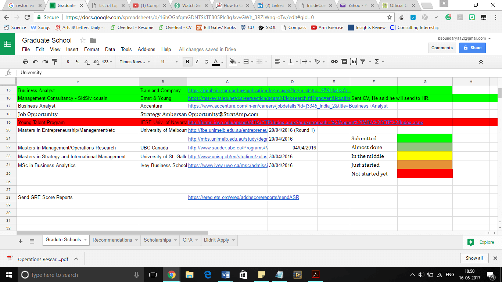Increase the number of decimal places
This screenshot has height=282, width=502.
click(x=96, y=62)
